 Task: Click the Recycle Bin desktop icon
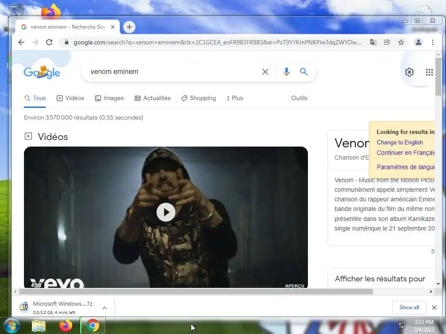point(17,10)
